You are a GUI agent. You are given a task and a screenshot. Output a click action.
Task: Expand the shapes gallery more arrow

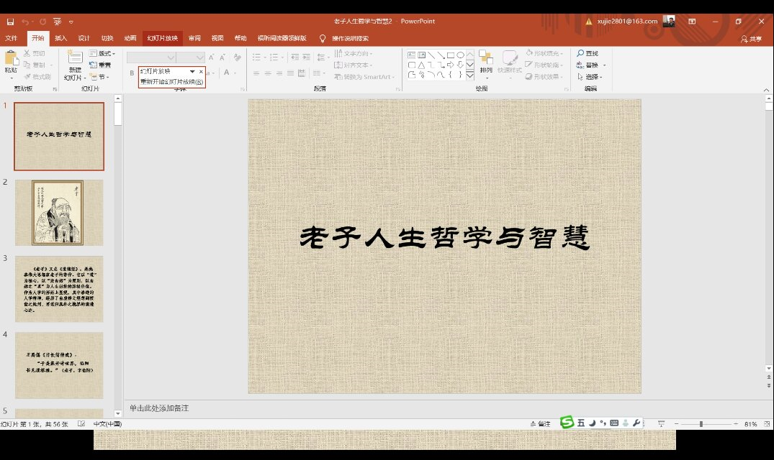tap(470, 75)
